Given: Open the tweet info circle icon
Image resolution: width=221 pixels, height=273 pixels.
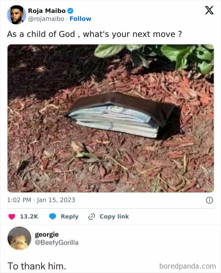Looking at the screenshot, I should (x=209, y=200).
